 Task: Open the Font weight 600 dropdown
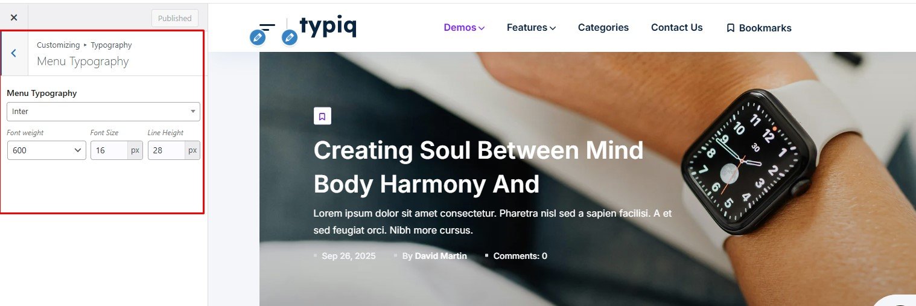pyautogui.click(x=46, y=150)
